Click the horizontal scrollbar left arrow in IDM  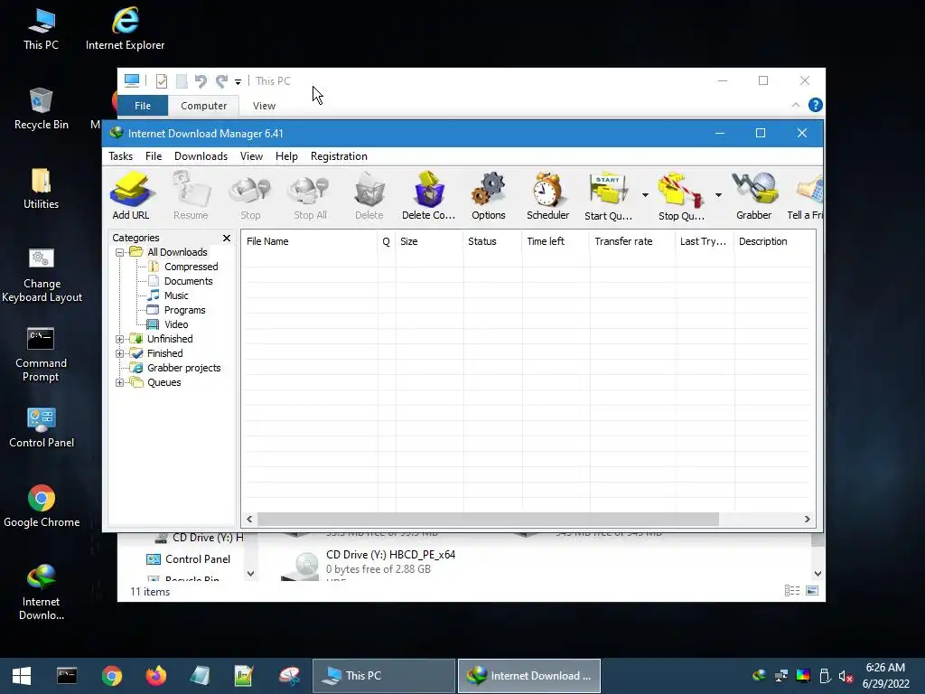pos(249,520)
